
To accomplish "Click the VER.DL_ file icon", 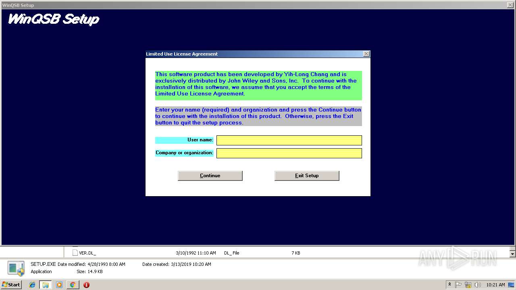I will pos(75,253).
